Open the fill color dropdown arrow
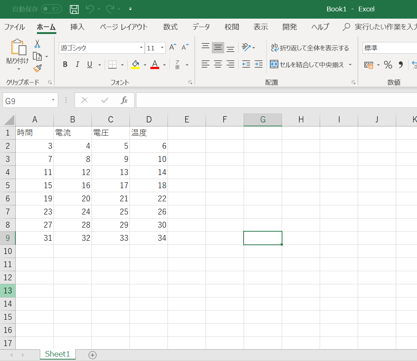 point(145,65)
